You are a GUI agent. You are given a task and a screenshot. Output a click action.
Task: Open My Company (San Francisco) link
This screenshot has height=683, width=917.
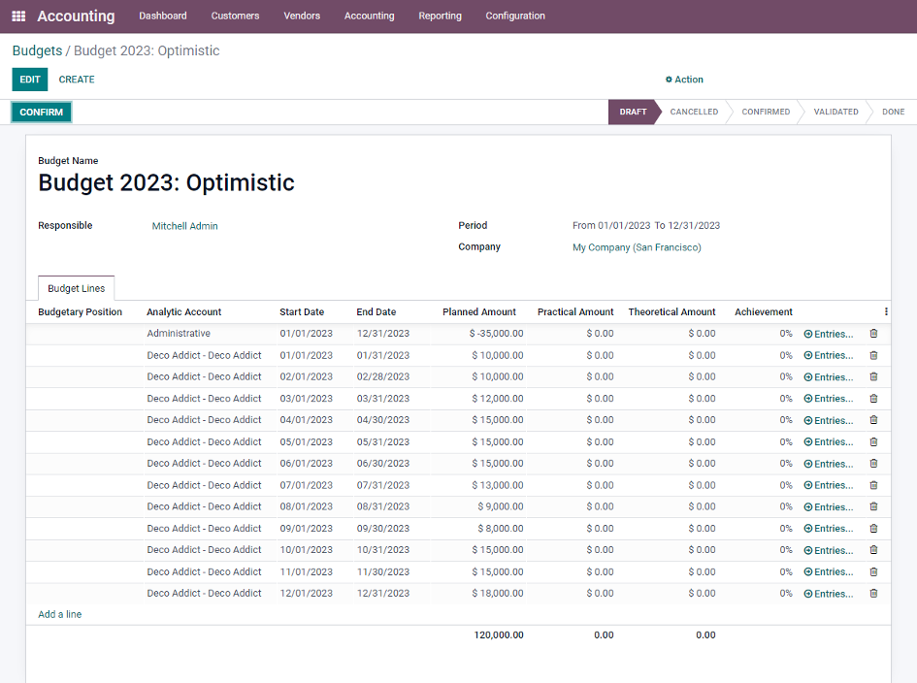point(637,247)
